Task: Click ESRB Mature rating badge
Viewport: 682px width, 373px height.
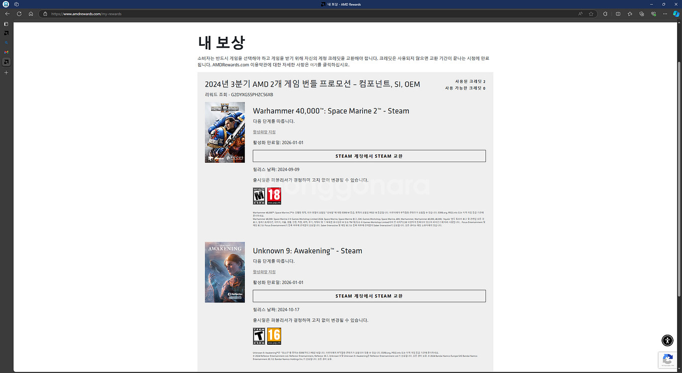Action: (x=259, y=196)
